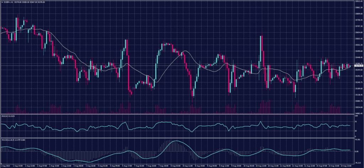Click the '1 Aug 2023' date label on time axis
This screenshot has height=168, width=364.
(x=5, y=166)
